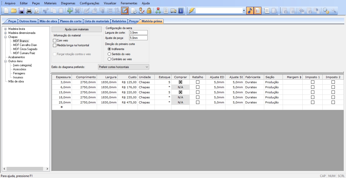Collapse the Chapas tree node
346x178 pixels.
point(5,37)
